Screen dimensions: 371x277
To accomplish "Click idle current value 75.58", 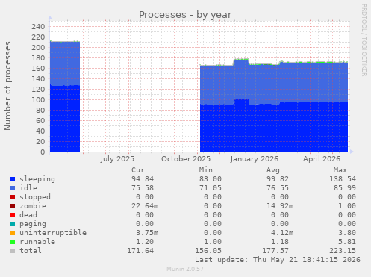I will click(143, 188).
